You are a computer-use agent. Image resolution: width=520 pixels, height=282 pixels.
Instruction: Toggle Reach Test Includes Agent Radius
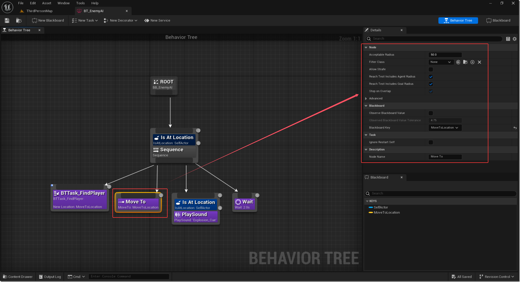[x=431, y=77]
